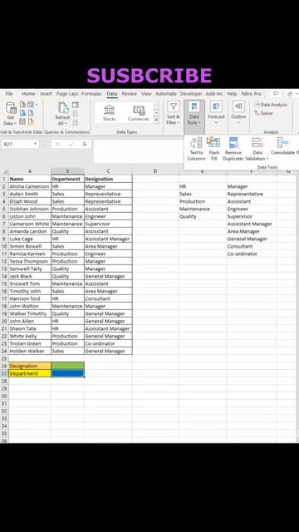This screenshot has width=299, height=532.
Task: Select the cell Holden Walker
Action: tap(30, 351)
